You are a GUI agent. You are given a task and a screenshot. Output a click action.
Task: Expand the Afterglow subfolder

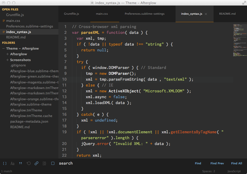pos(8,54)
